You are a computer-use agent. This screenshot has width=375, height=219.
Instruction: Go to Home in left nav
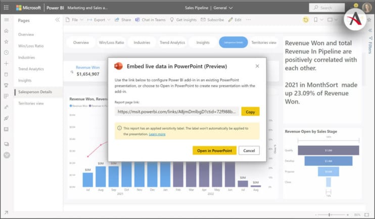coord(7,31)
